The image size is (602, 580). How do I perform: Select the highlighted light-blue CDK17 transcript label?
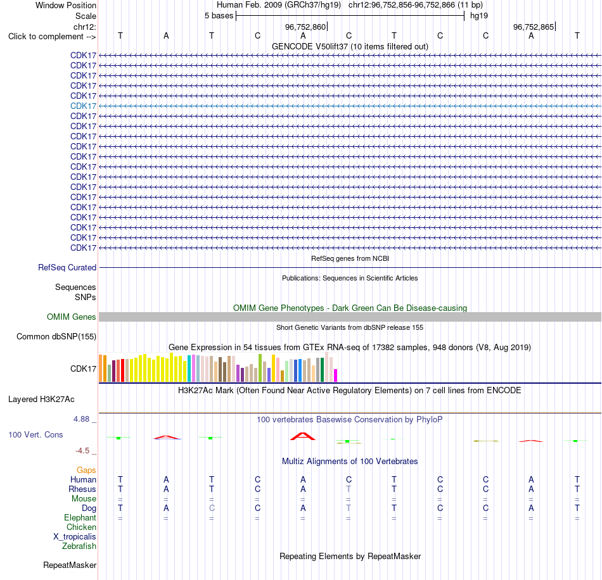83,106
